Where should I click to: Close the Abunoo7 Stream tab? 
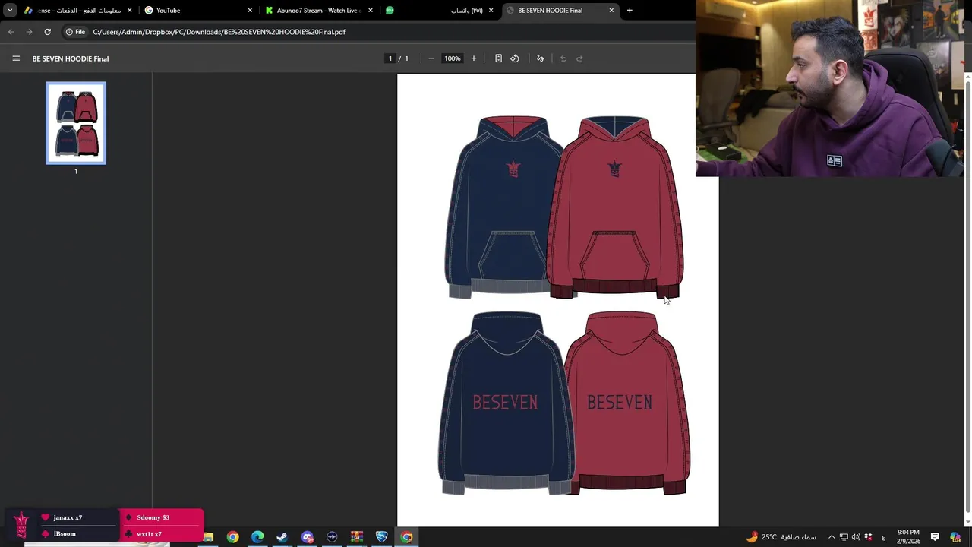371,11
